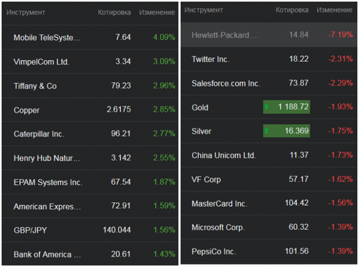The height and width of the screenshot is (266, 359).
Task: Select Caterpillar Inc. in the list
Action: tap(39, 134)
